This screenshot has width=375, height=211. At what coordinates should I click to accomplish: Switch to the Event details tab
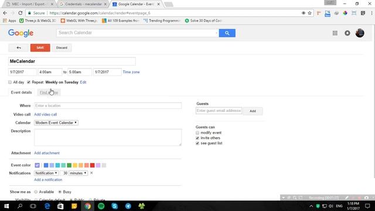pos(21,93)
